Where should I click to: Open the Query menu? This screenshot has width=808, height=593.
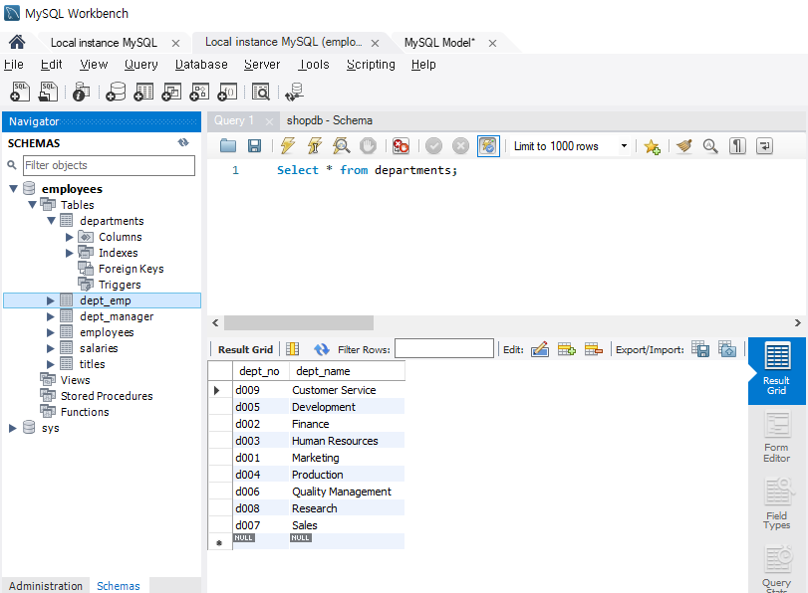point(140,65)
